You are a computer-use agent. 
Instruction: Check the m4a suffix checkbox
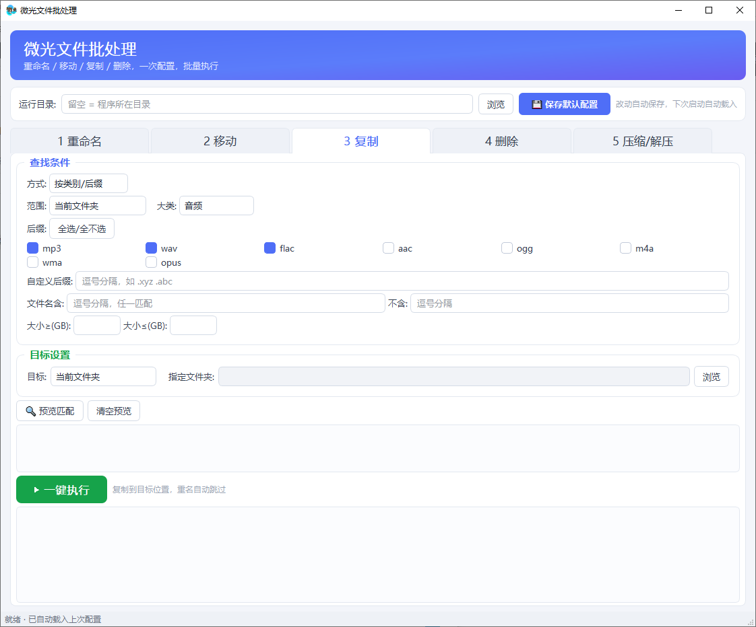[x=625, y=248]
